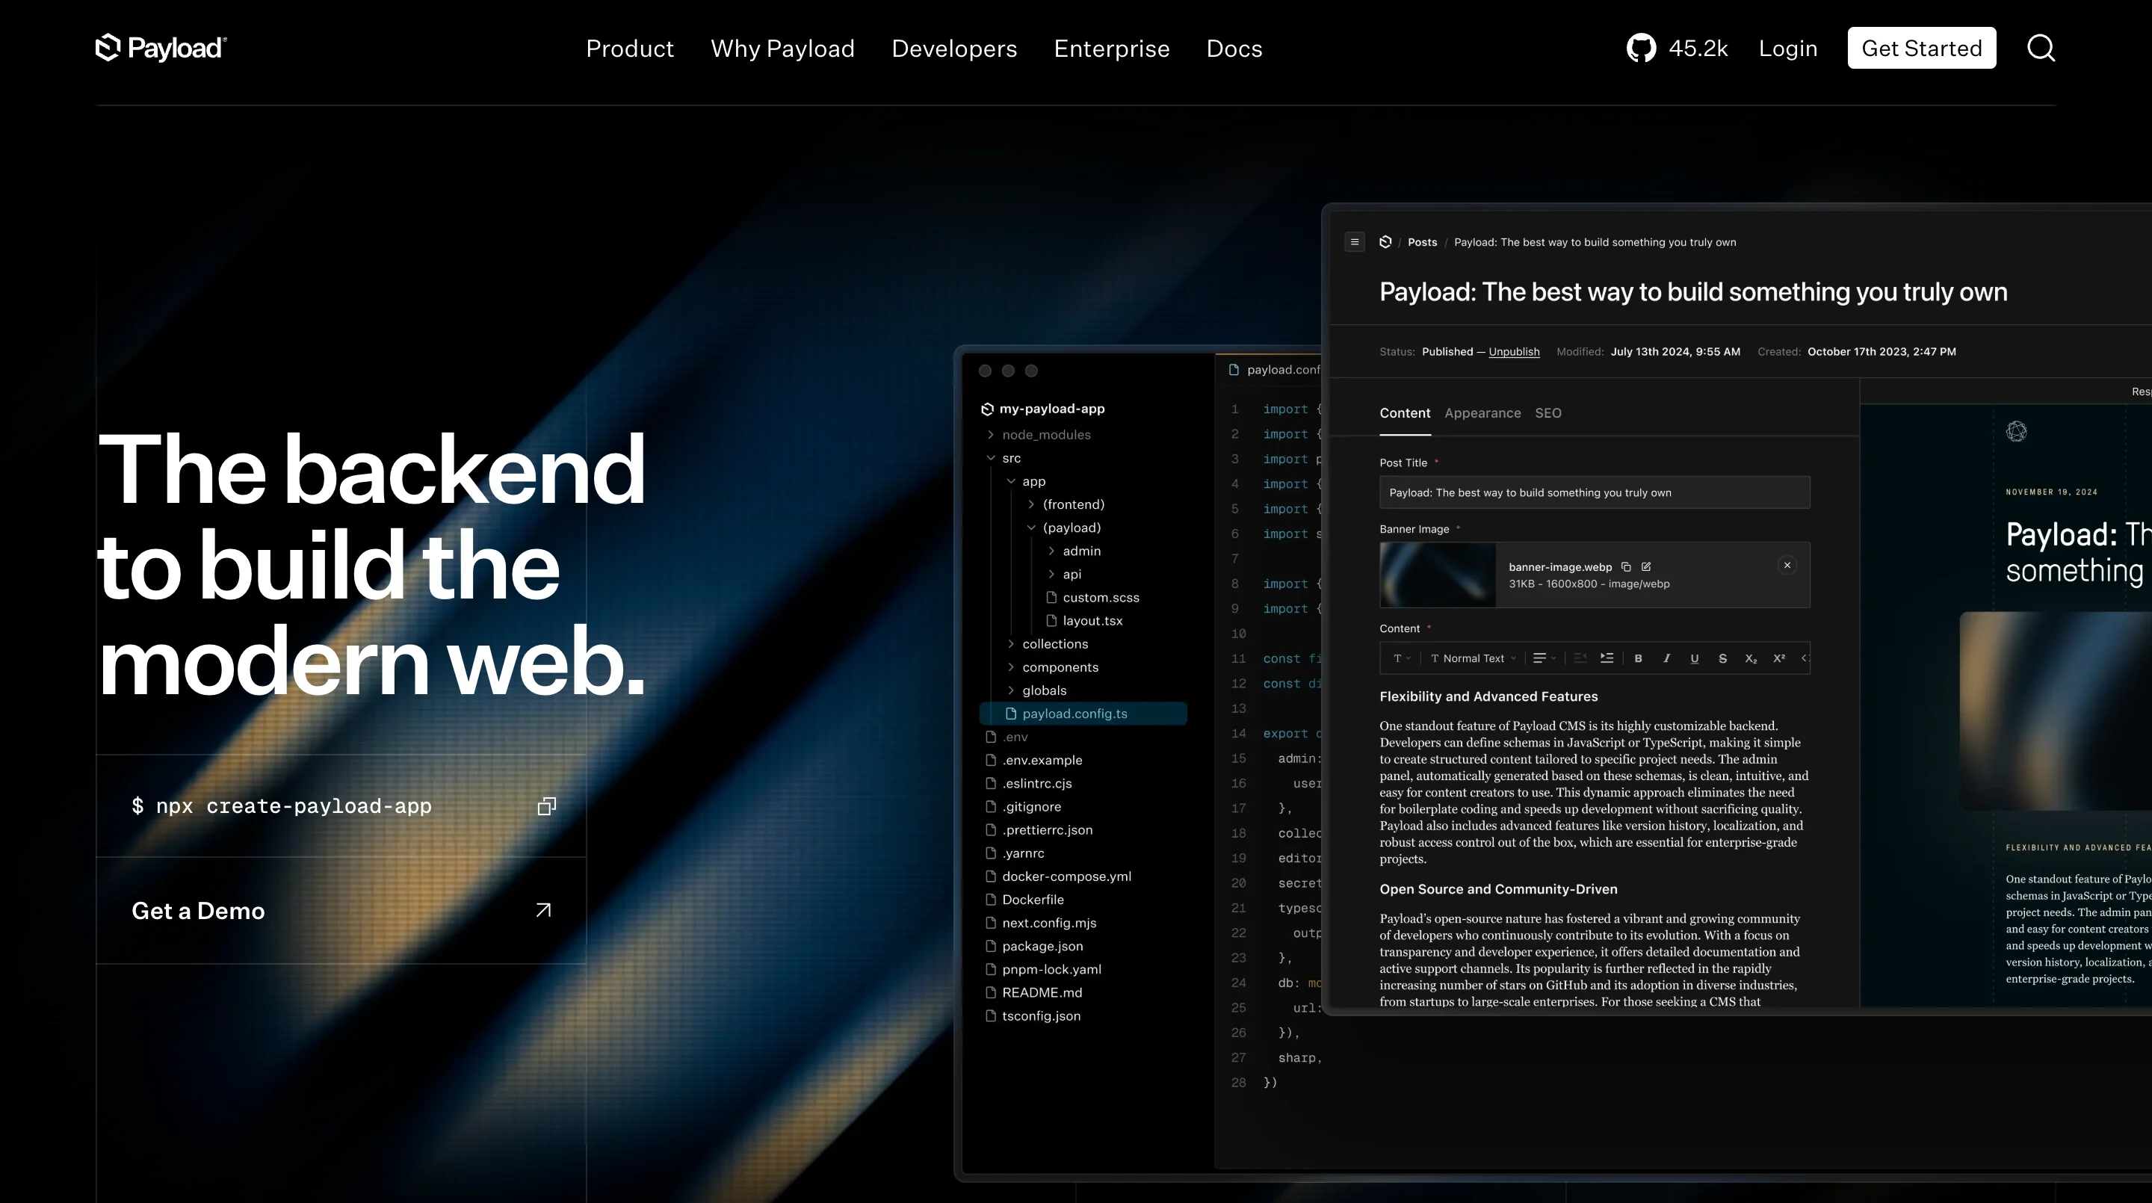Screen dimensions: 2152x1203
Task: Toggle the admin panel hamburger menu
Action: [1354, 242]
